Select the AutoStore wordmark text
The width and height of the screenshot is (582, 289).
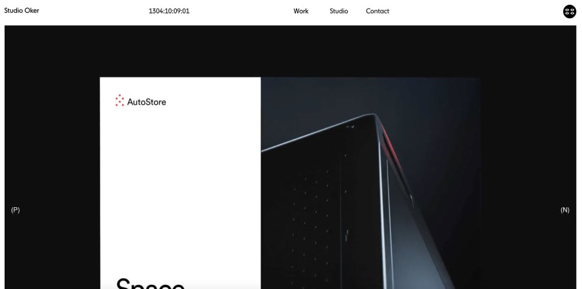147,102
